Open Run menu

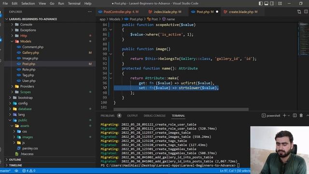[61, 3]
